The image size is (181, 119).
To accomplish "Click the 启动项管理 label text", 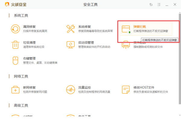I will [86, 43].
